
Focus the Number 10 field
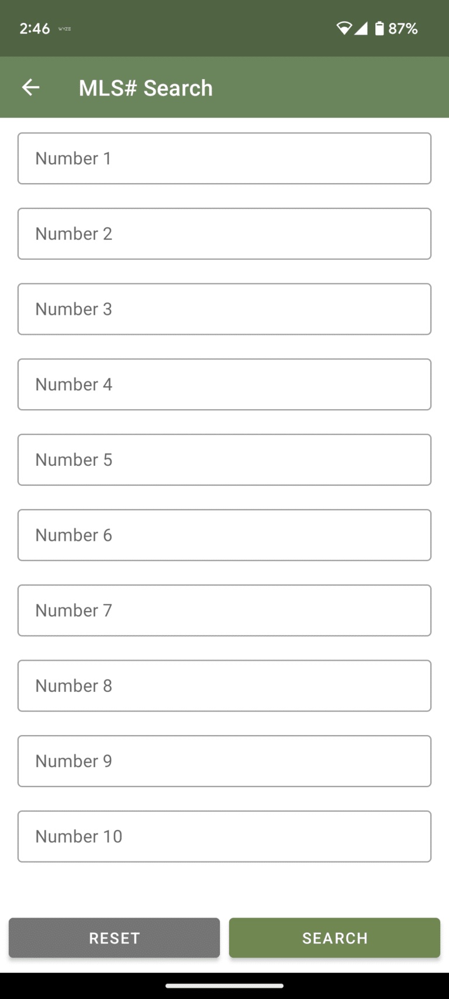coord(224,836)
